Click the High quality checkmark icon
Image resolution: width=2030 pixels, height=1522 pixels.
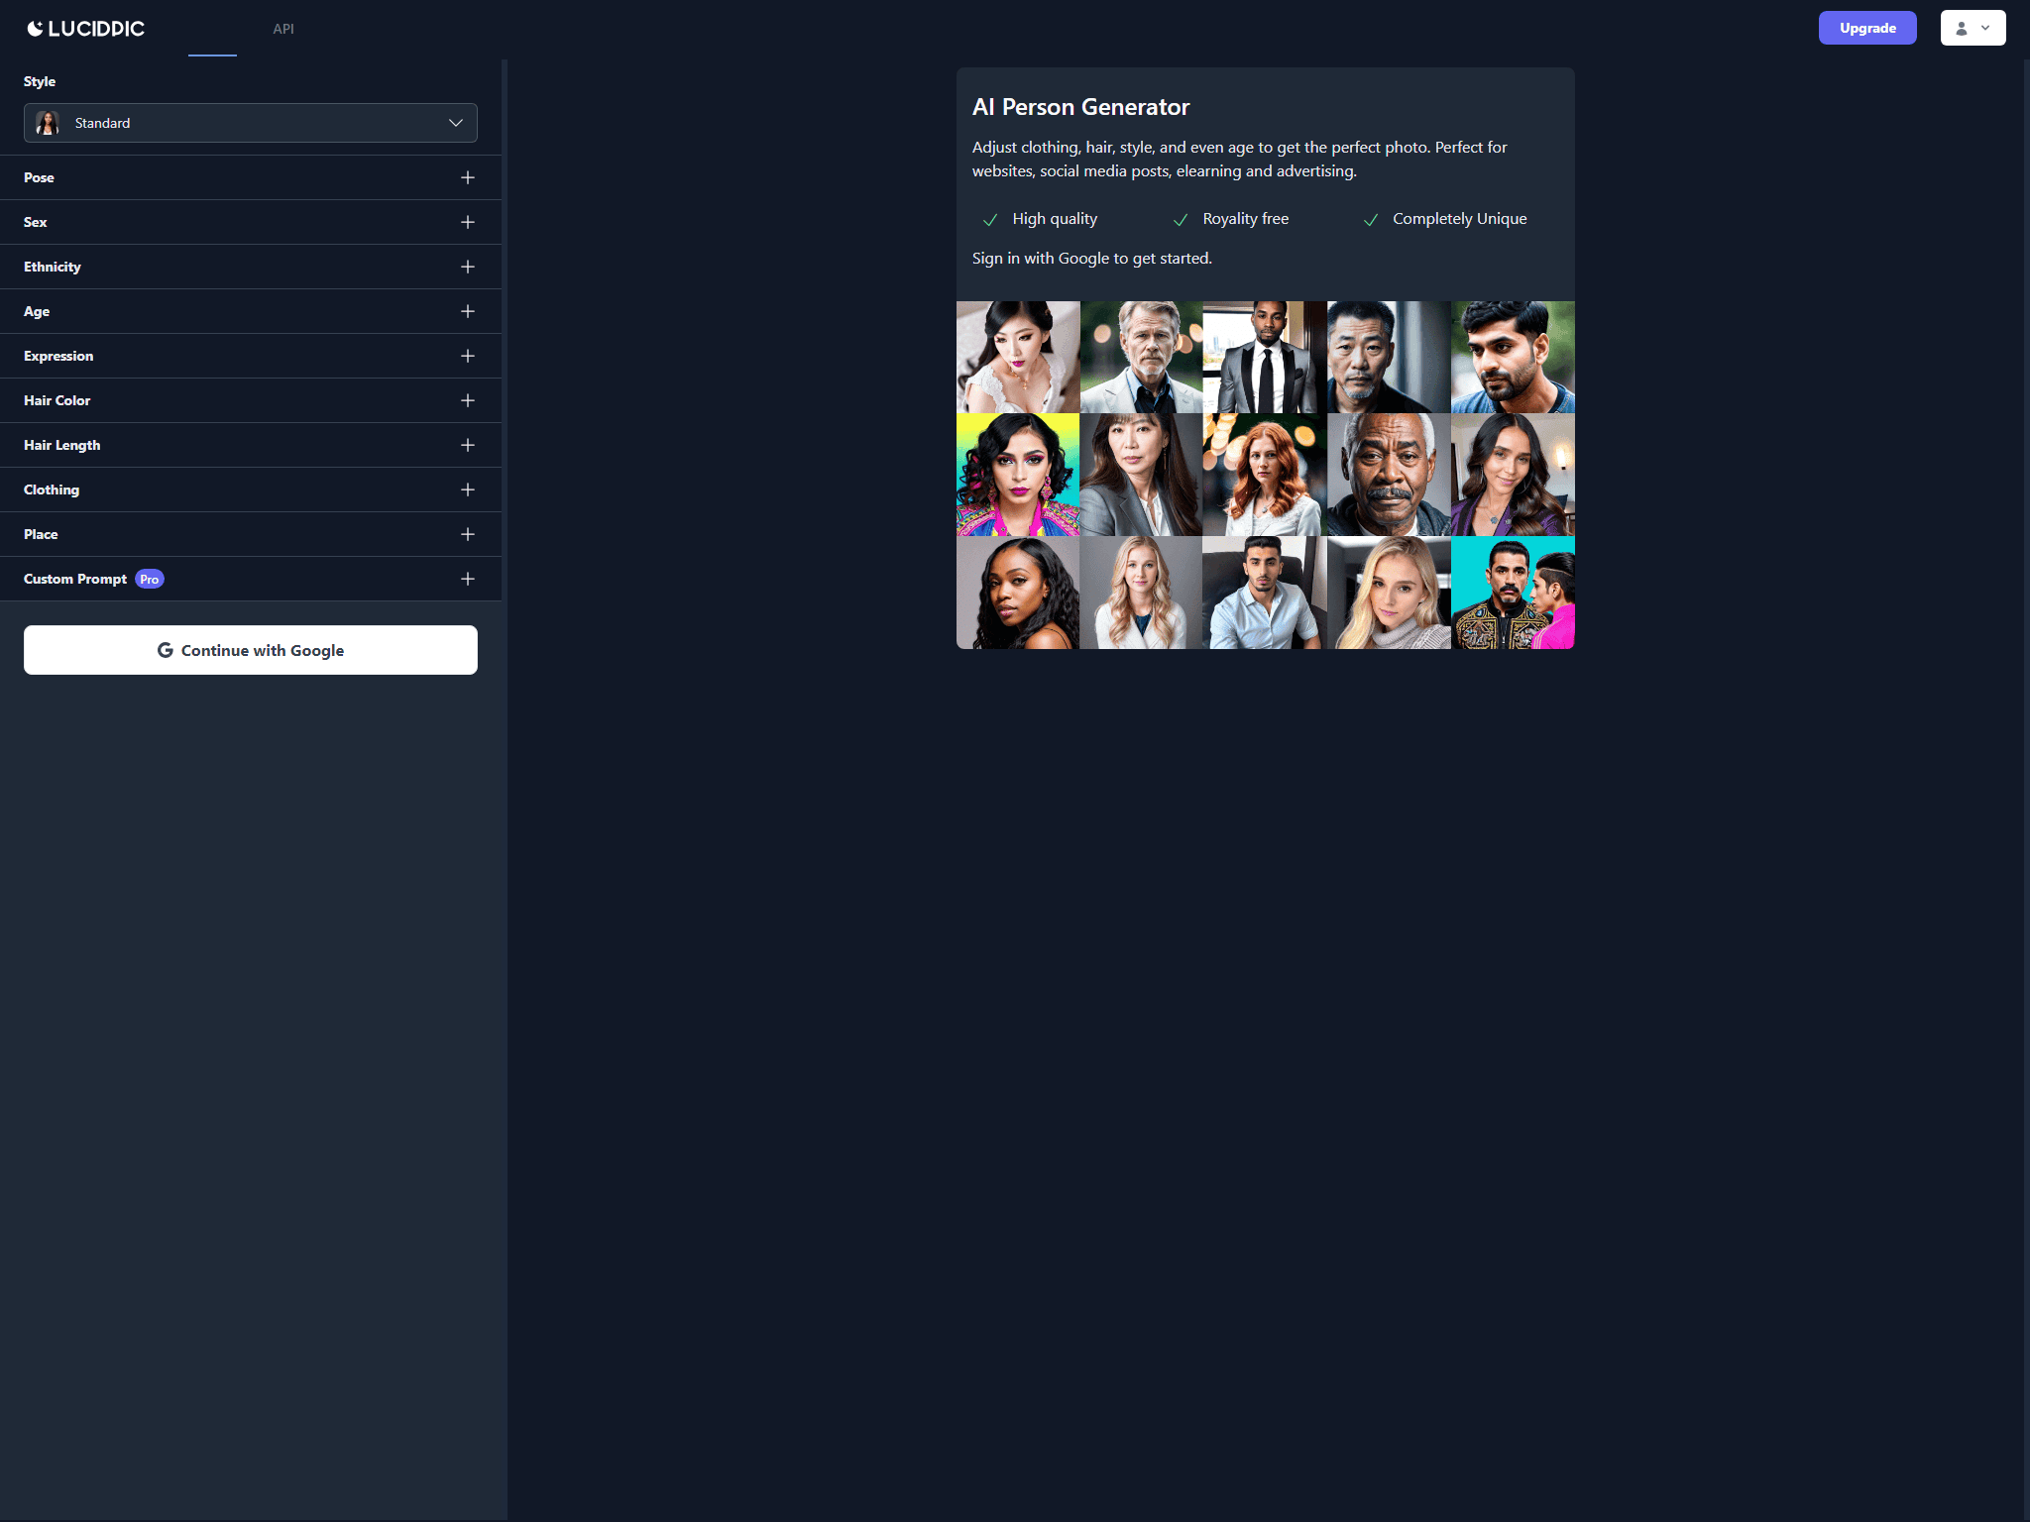pos(989,220)
